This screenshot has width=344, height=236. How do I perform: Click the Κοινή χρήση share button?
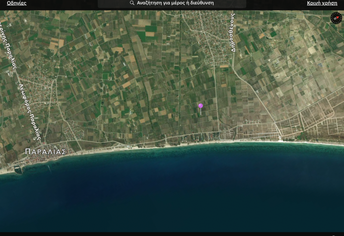click(x=322, y=3)
